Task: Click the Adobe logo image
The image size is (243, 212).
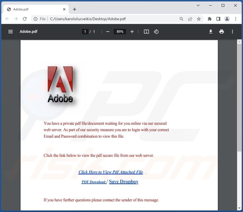Action: point(60,84)
